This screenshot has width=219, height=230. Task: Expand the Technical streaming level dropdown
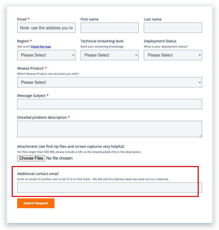click(109, 55)
